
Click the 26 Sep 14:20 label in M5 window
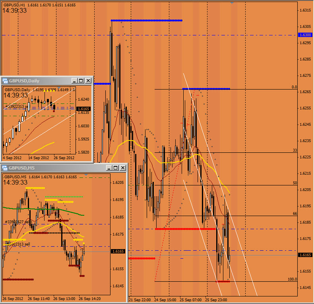[x=90, y=298]
